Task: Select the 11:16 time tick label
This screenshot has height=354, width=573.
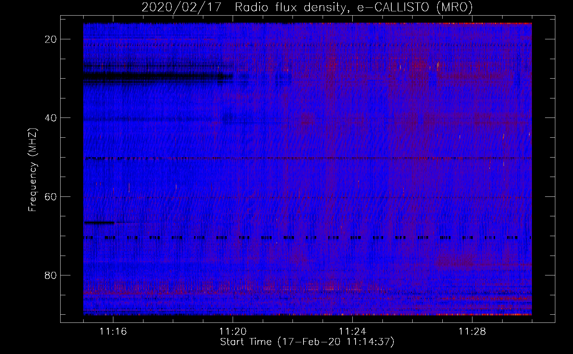Action: pos(113,332)
